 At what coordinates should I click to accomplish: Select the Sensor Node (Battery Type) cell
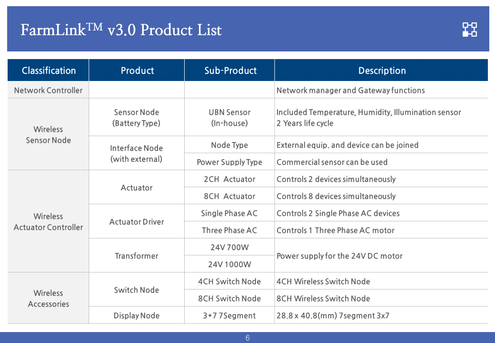tap(137, 118)
